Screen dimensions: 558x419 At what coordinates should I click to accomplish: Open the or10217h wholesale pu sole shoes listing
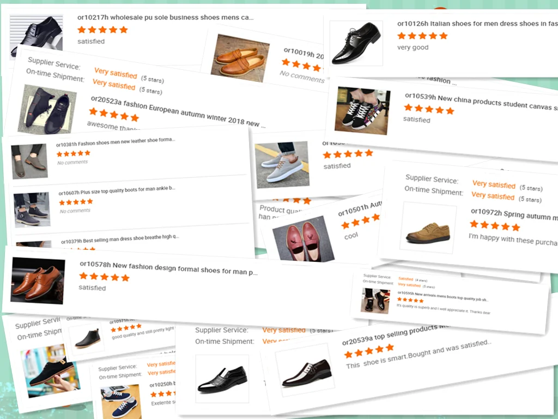tap(166, 17)
